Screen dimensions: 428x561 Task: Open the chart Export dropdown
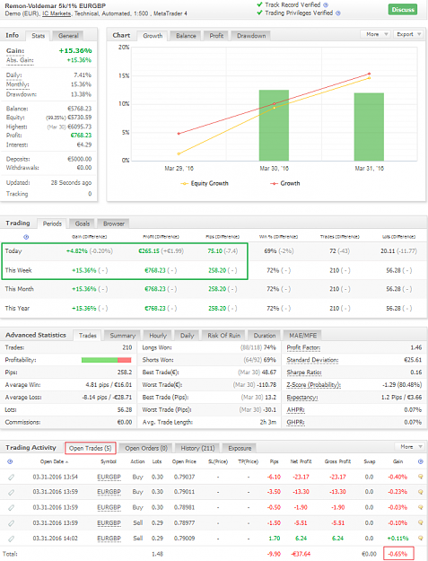click(x=408, y=34)
